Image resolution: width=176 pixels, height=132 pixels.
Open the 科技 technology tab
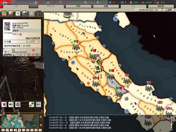click(x=78, y=6)
